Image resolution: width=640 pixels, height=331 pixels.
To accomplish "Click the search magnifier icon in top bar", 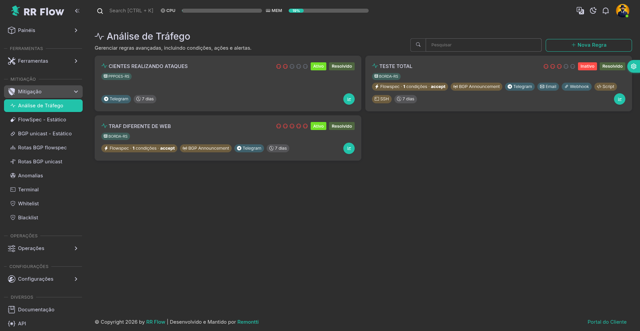I will [x=100, y=11].
